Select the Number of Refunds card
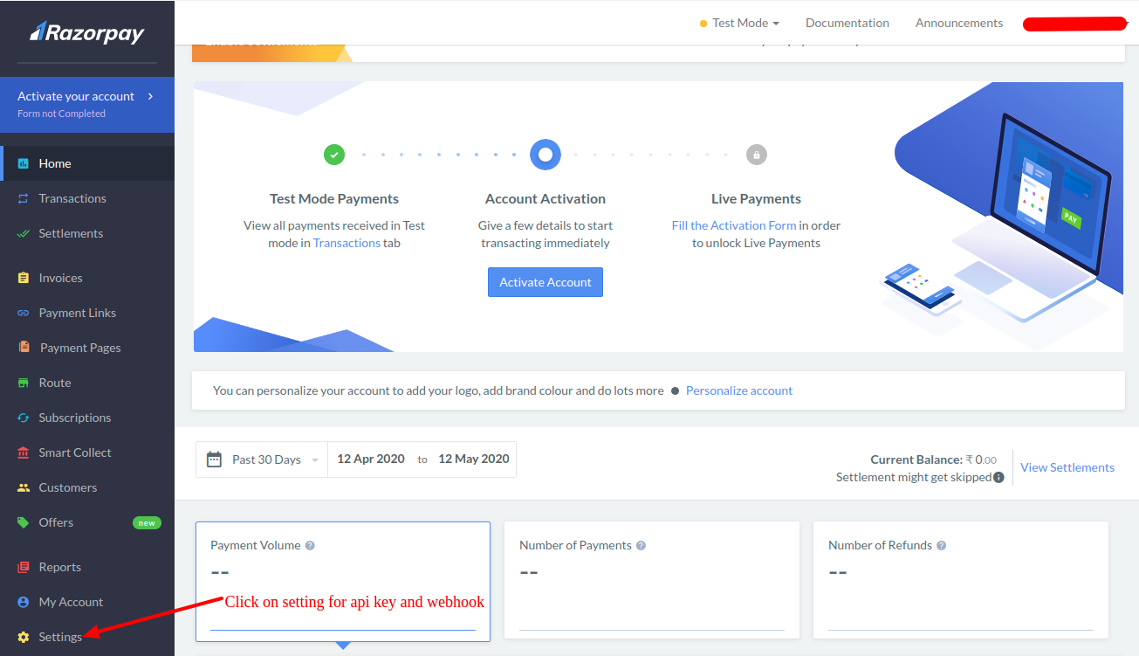The width and height of the screenshot is (1139, 656). (961, 581)
